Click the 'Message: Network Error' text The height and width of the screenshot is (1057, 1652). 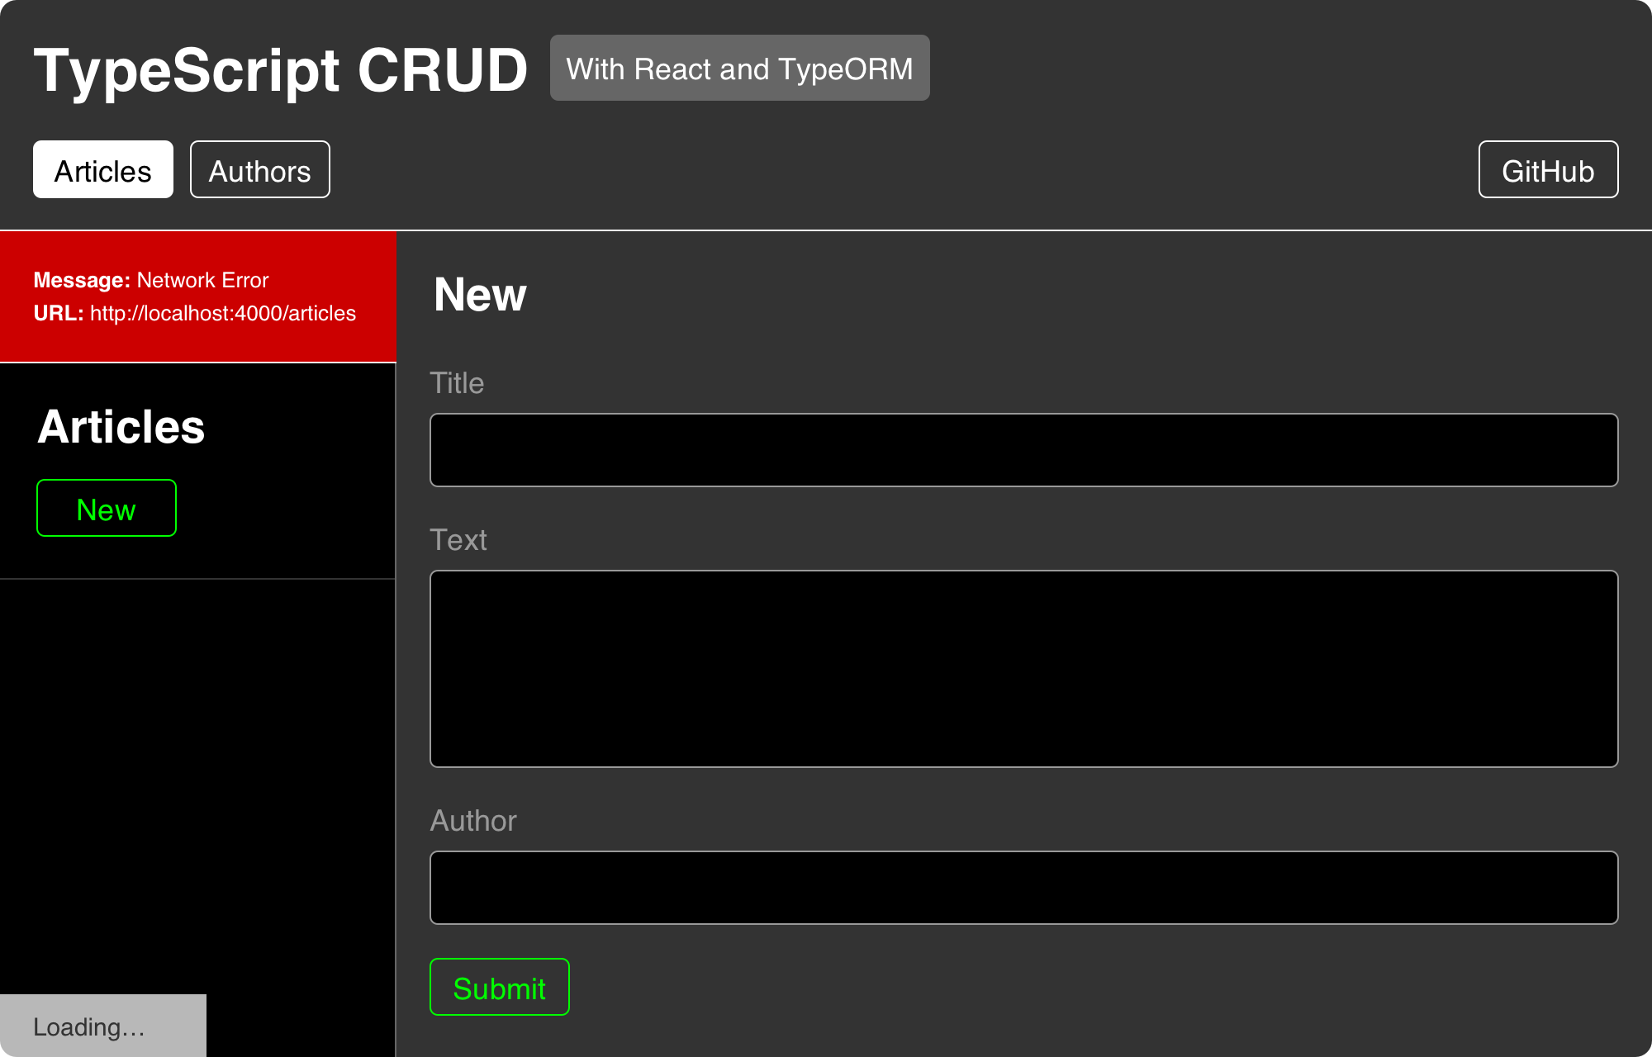click(x=151, y=280)
